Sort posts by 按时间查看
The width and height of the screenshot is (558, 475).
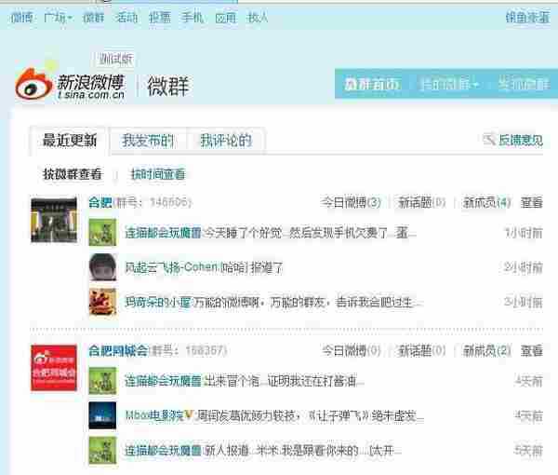click(157, 174)
